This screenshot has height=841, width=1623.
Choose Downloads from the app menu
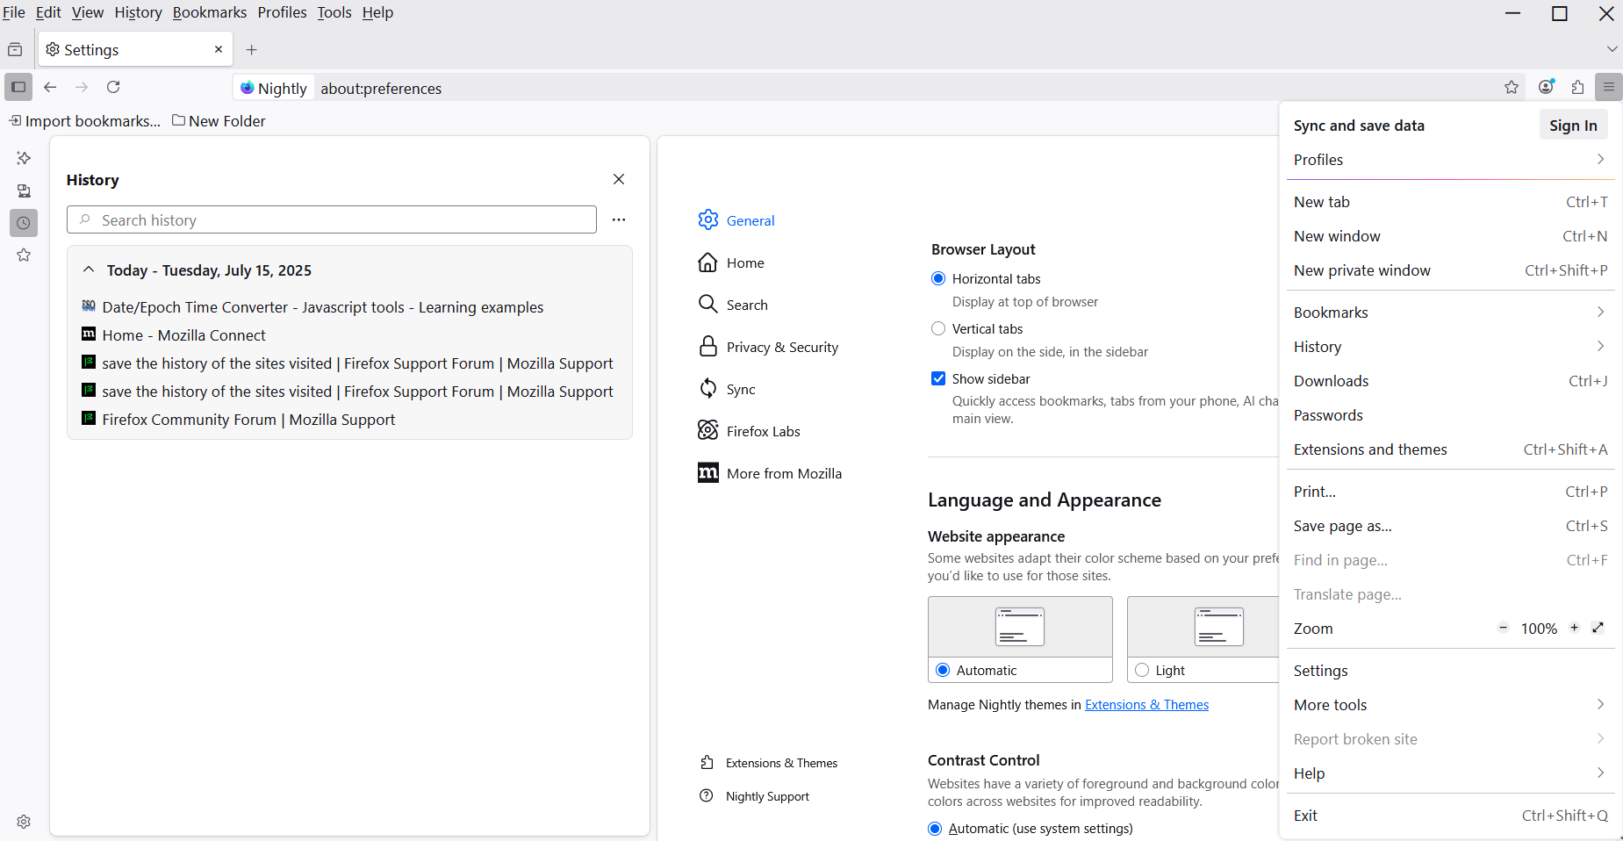pos(1450,381)
